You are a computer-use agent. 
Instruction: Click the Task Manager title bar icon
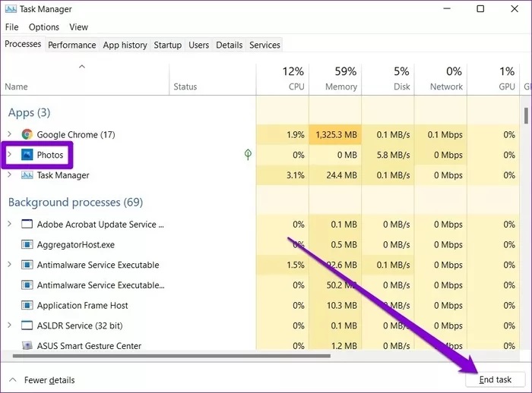(x=10, y=9)
